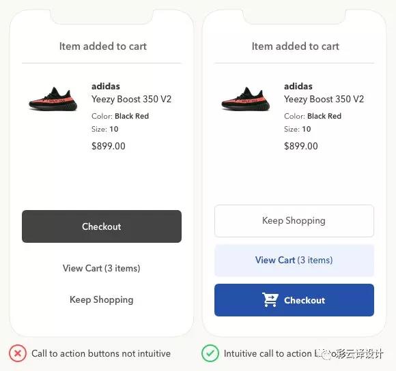Select the Yeezy shoe thumbnail on right phone
This screenshot has width=396, height=371.
coord(246,99)
